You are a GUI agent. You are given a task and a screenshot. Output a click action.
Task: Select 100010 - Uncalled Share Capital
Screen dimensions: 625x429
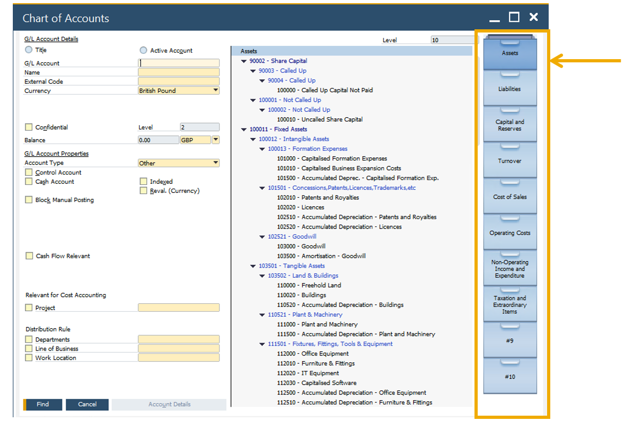[320, 119]
